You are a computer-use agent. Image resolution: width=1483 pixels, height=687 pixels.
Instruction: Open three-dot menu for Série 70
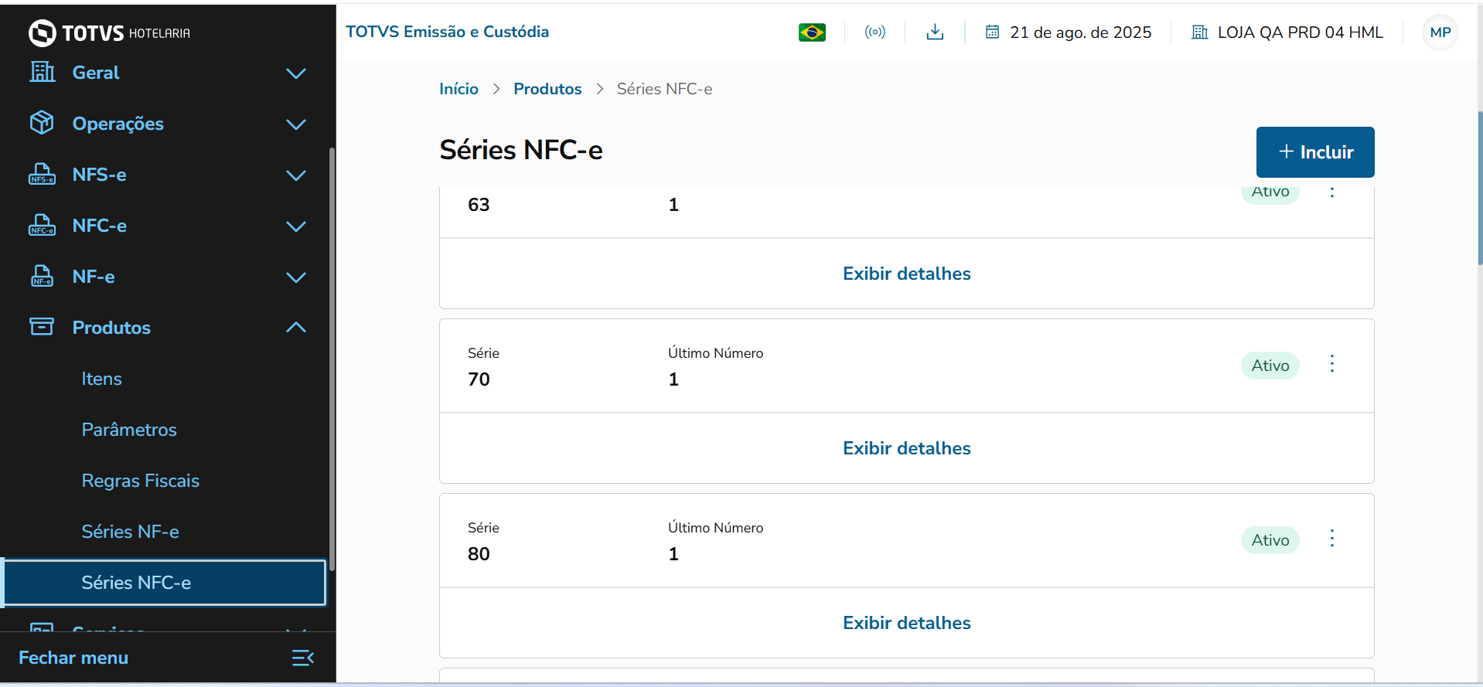1331,364
